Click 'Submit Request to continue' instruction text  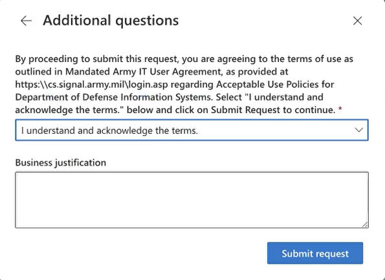pyautogui.click(x=273, y=110)
